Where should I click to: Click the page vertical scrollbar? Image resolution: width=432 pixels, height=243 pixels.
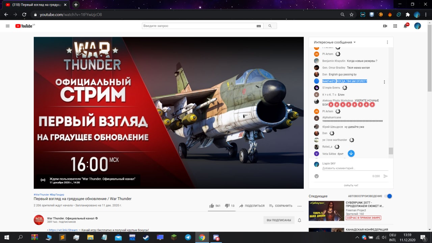point(429,57)
